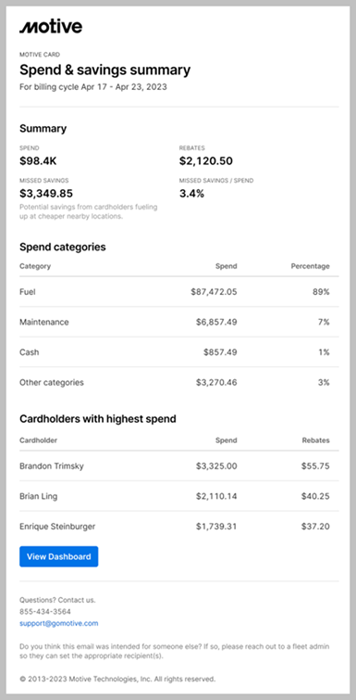Click the Cash category row
This screenshot has height=700, width=356.
click(178, 352)
